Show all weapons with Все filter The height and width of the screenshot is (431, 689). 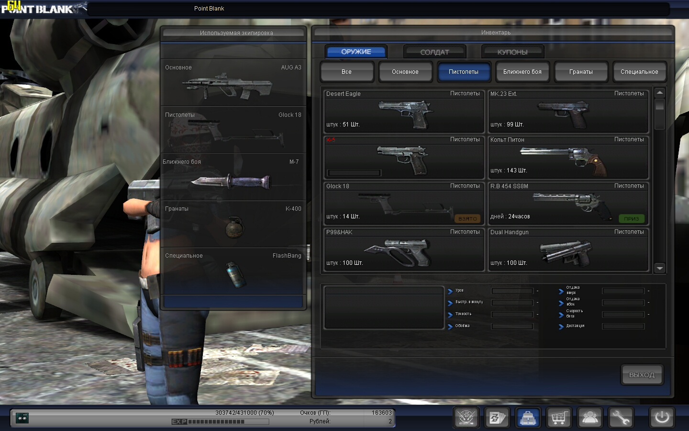347,72
